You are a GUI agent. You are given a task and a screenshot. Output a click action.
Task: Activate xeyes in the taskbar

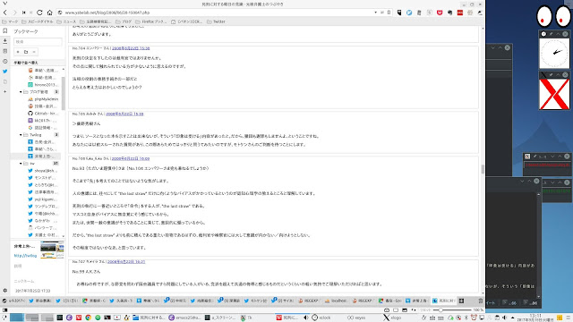[x=356, y=318]
